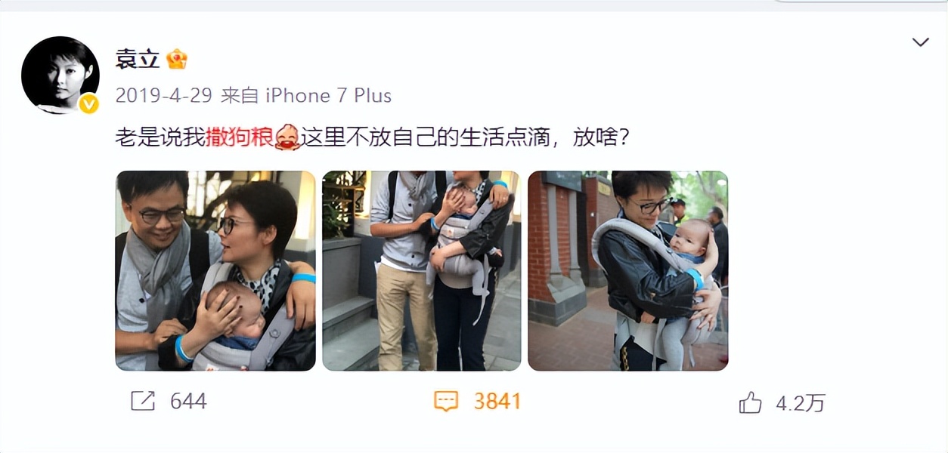
Task: Open the 袁立 profile avatar
Action: (60, 75)
